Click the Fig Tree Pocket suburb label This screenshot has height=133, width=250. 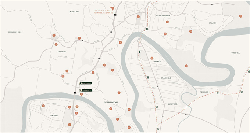click(x=111, y=102)
